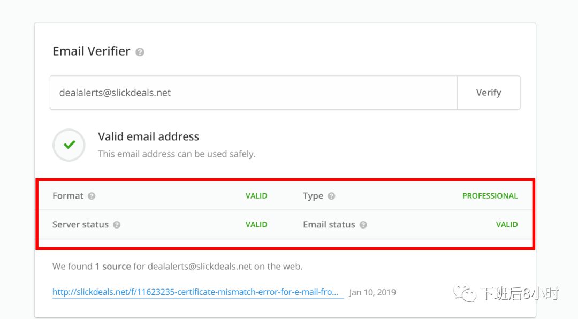Click the help icon beside Format
Screen dimensions: 578x319
click(92, 196)
